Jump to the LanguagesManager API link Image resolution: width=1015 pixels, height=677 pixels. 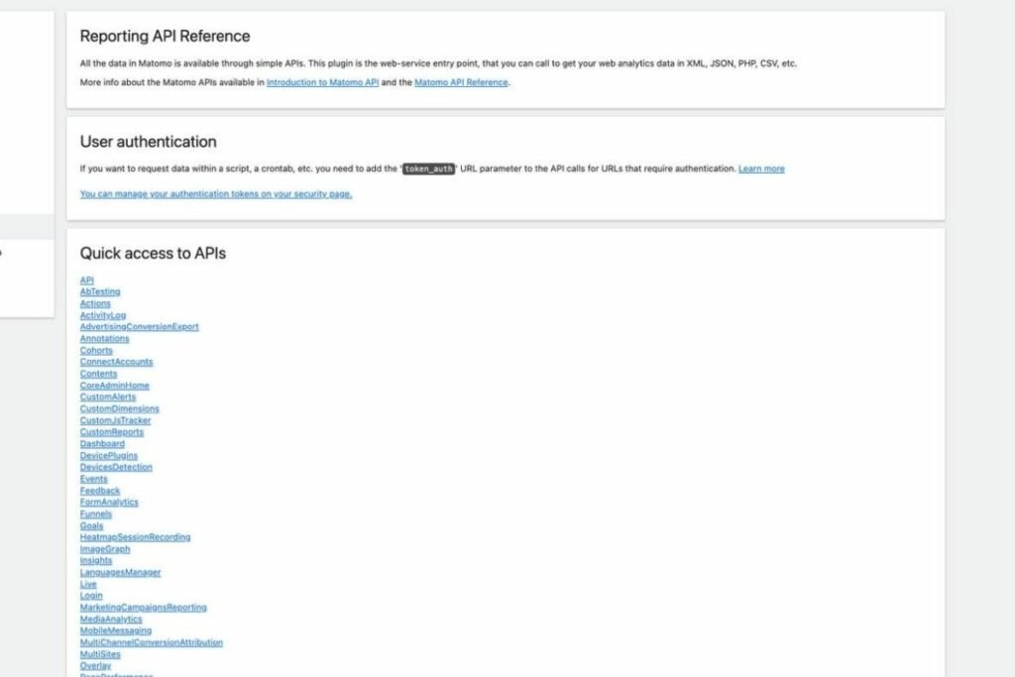pos(120,573)
